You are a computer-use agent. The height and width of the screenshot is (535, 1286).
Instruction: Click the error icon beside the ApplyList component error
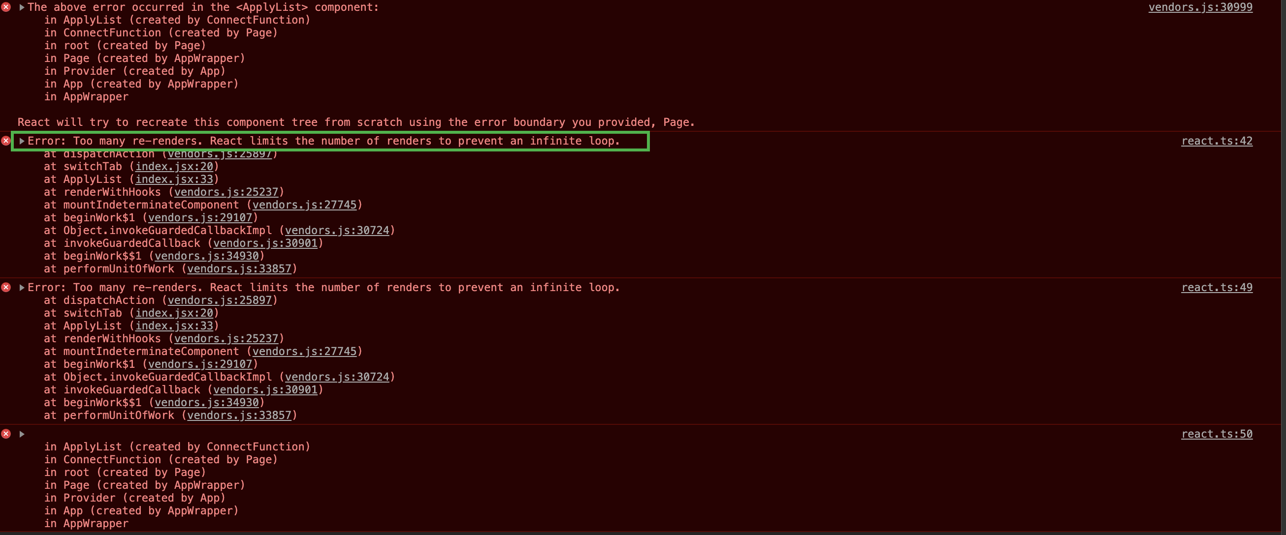click(6, 7)
